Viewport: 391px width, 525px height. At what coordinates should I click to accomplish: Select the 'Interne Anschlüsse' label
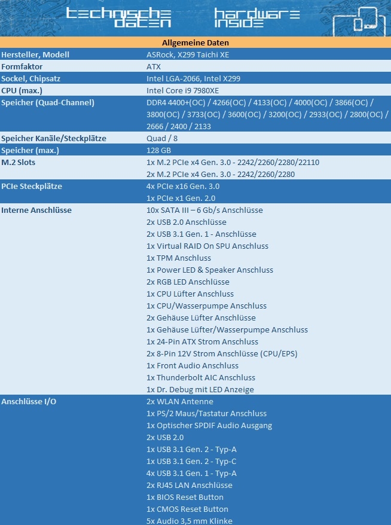tap(36, 210)
